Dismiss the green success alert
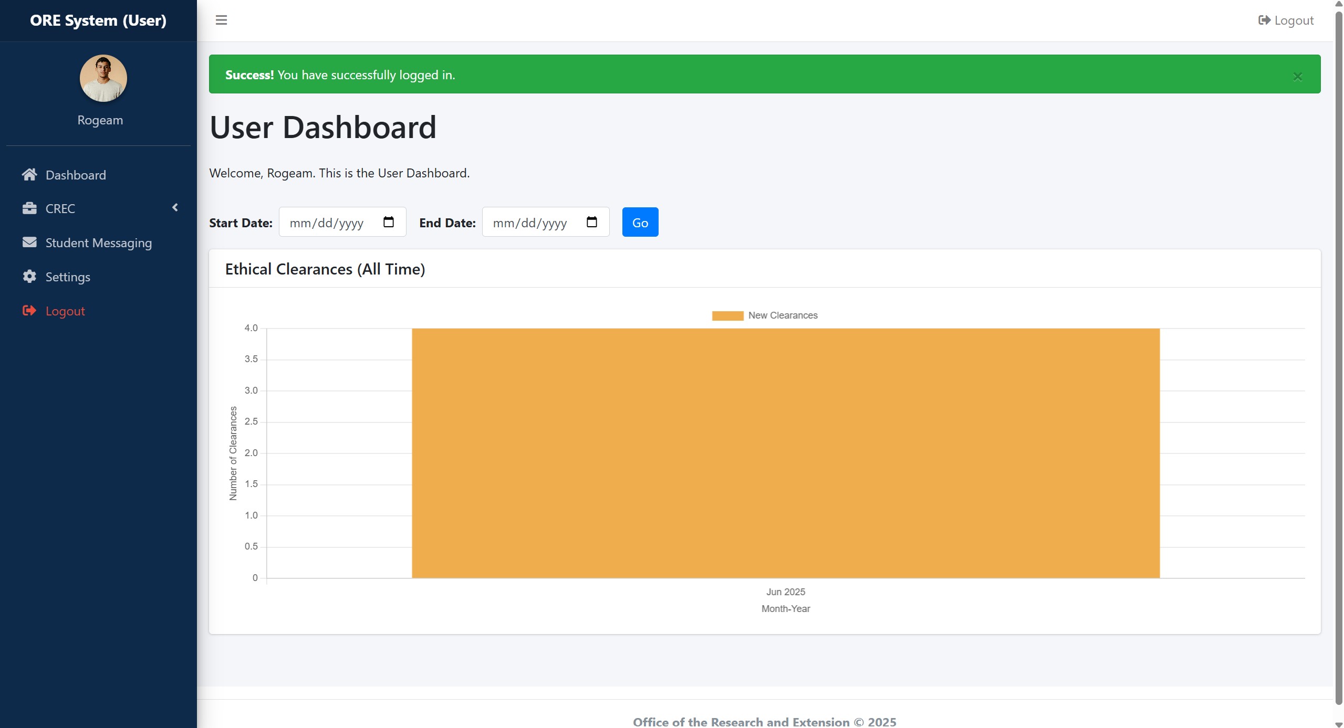The image size is (1344, 728). 1297,77
